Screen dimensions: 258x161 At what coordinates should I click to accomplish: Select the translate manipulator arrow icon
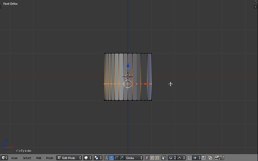111,158
